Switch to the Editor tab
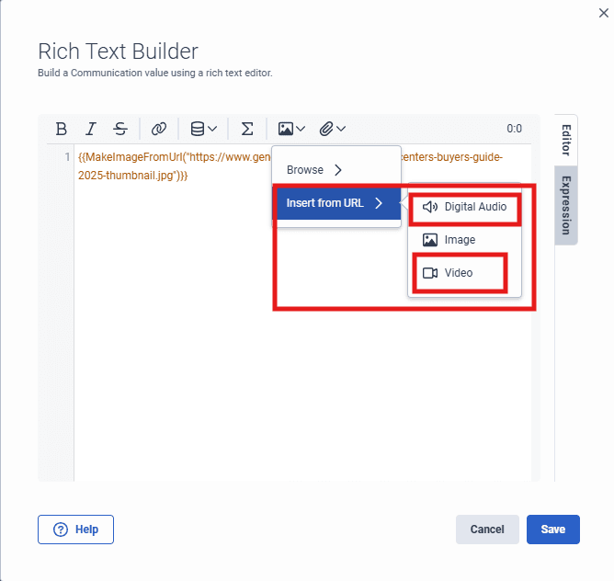The image size is (614, 581). pyautogui.click(x=566, y=141)
